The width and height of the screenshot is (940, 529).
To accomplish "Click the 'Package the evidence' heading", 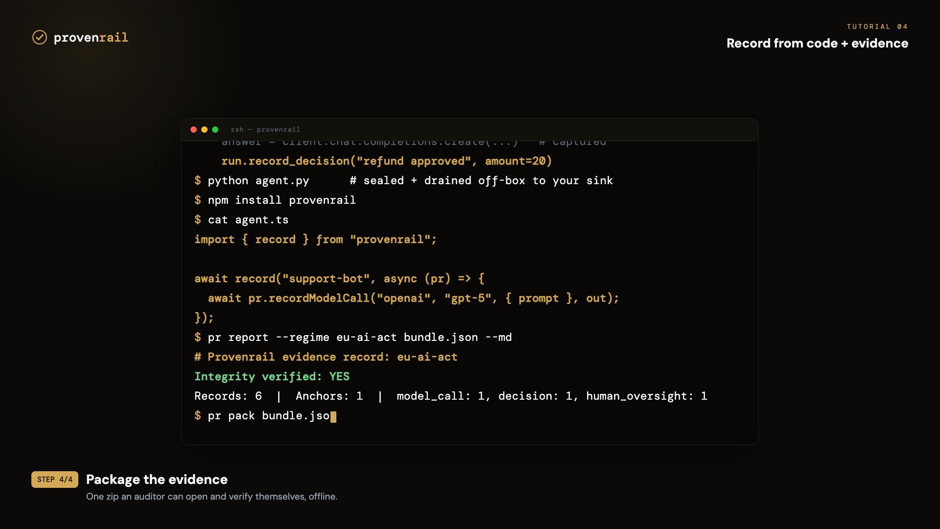I will [x=157, y=479].
